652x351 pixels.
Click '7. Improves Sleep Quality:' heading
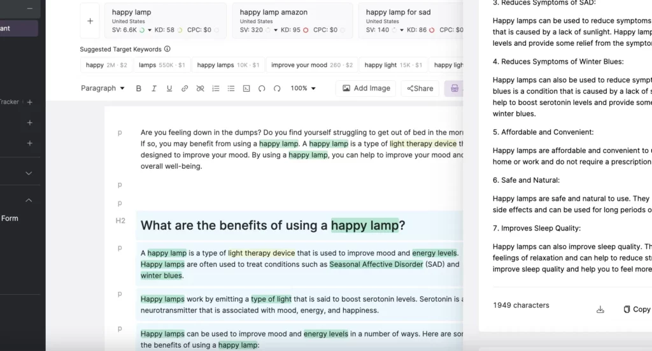pos(536,228)
